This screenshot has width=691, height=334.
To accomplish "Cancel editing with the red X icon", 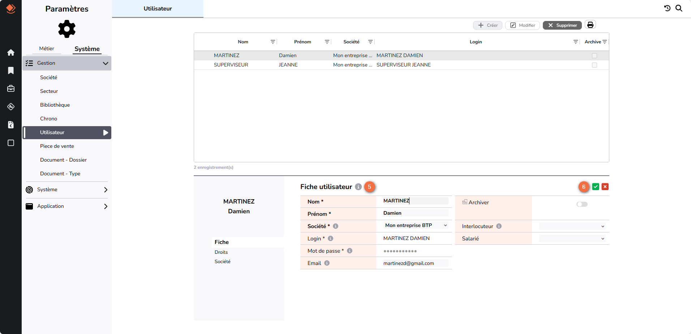I will point(605,187).
